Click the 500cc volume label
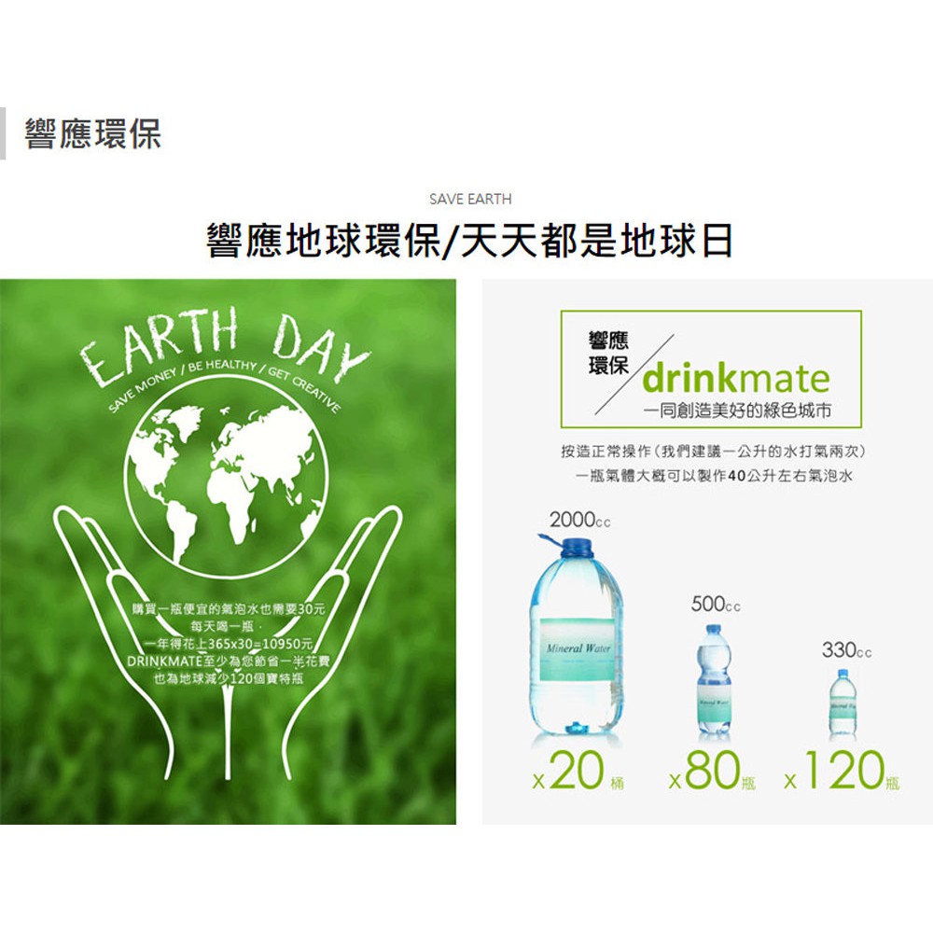Viewport: 933px width, 933px height. point(716,605)
